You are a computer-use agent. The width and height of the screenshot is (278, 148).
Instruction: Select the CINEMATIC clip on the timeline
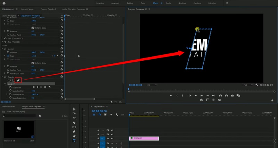coord(144,138)
